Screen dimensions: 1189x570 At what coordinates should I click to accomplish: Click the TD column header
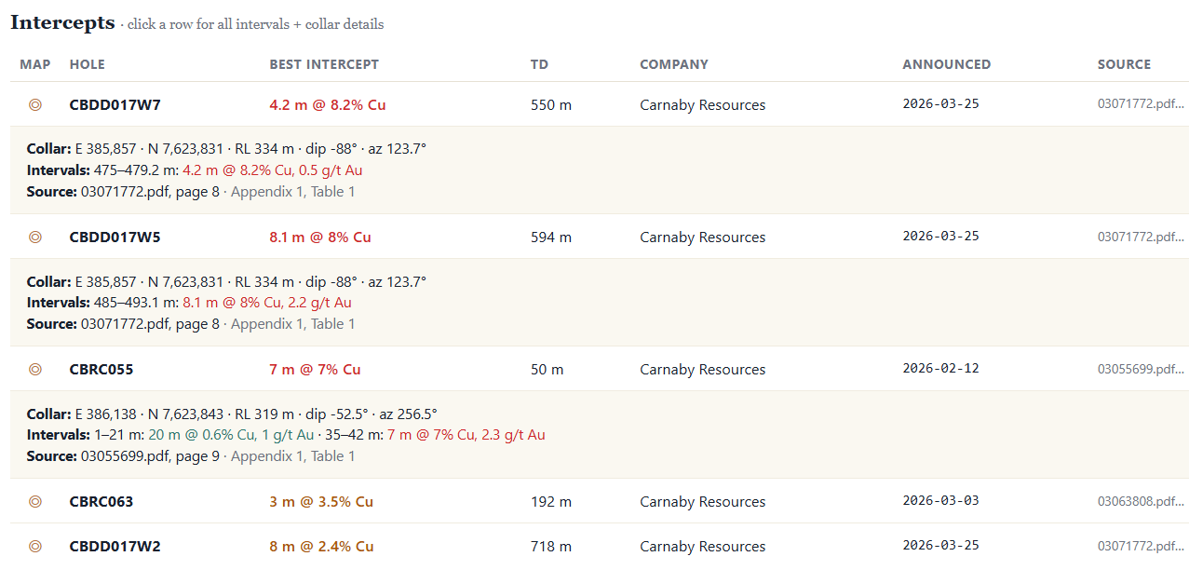[539, 64]
